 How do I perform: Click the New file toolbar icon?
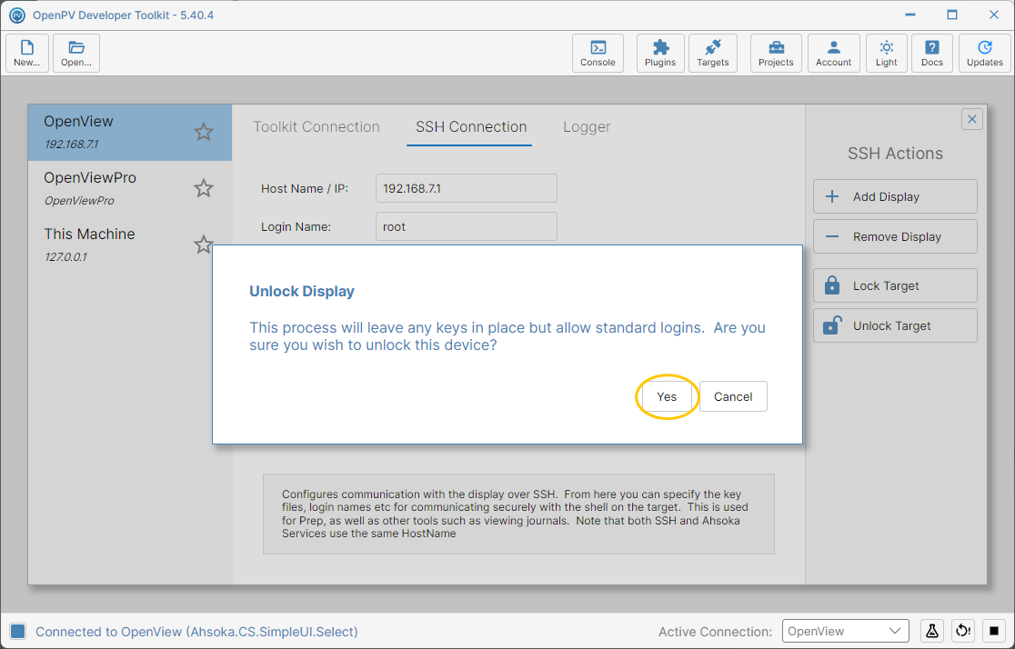tap(27, 53)
